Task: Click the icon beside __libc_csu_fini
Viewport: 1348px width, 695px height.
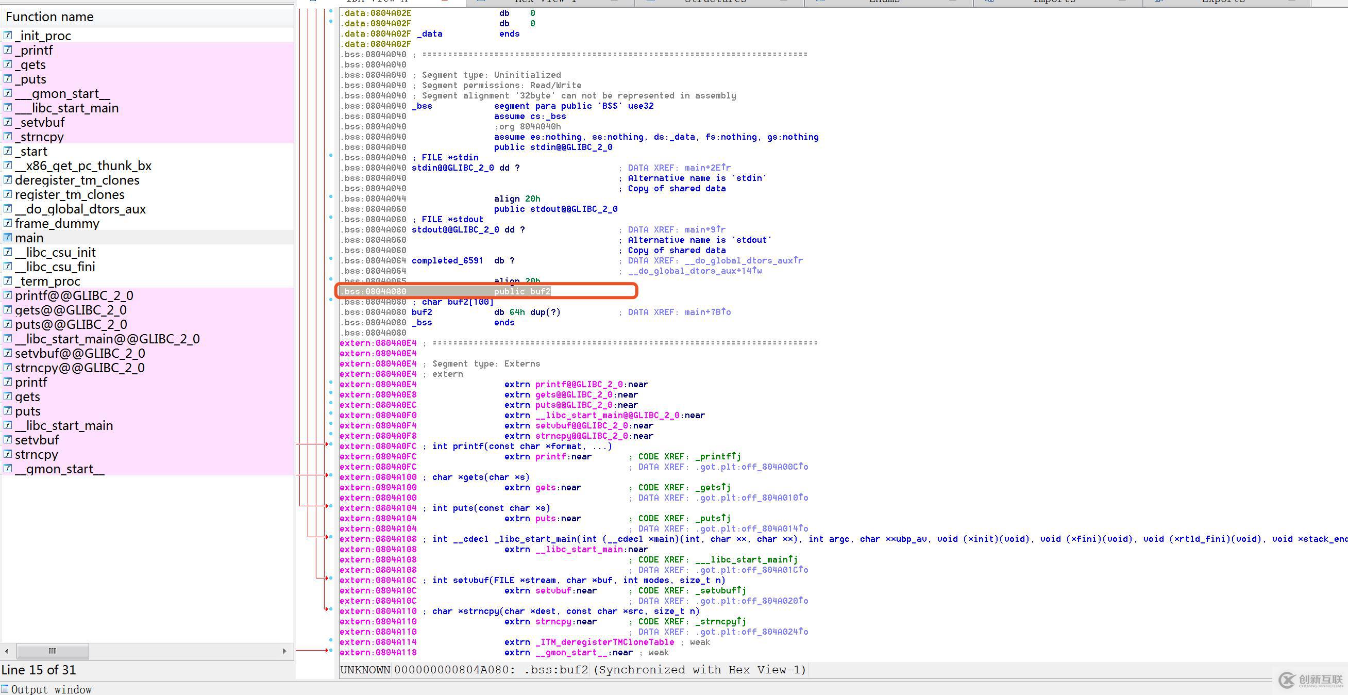Action: coord(8,266)
